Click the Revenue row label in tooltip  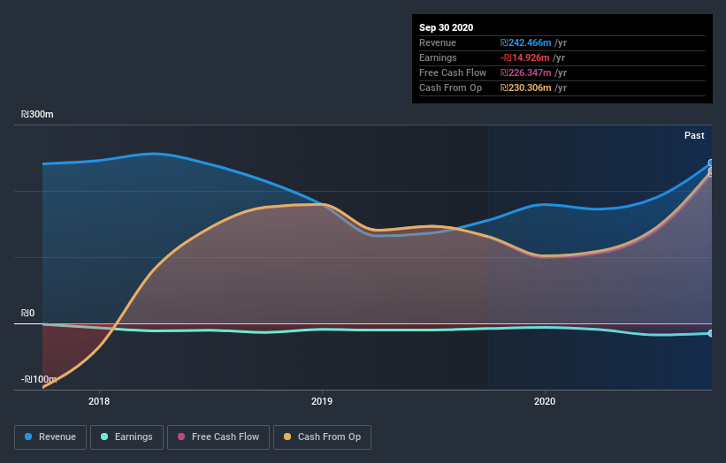438,42
